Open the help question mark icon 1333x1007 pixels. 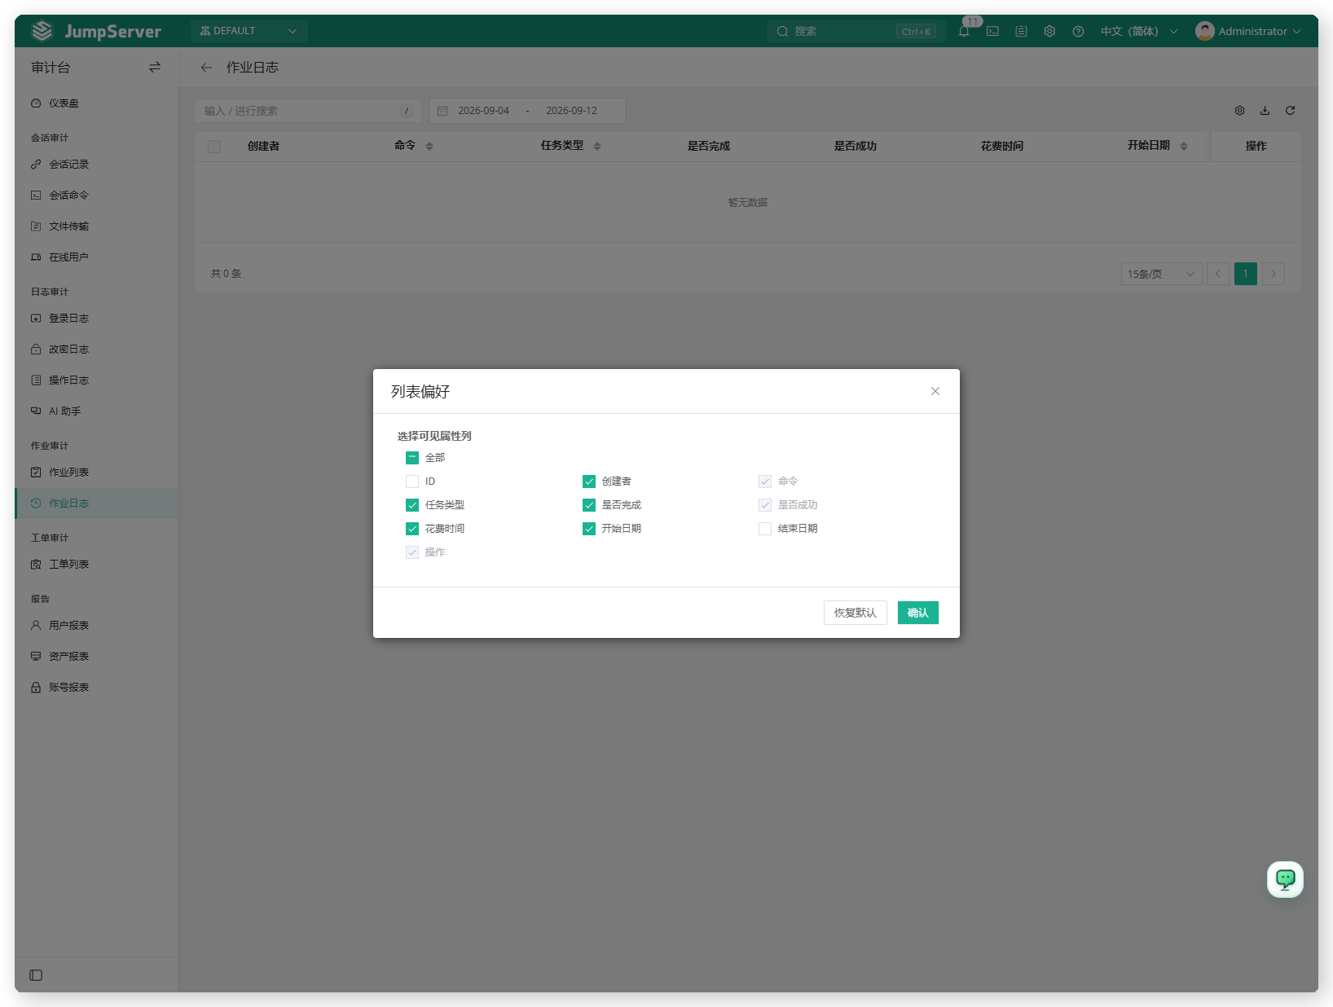[x=1078, y=31]
